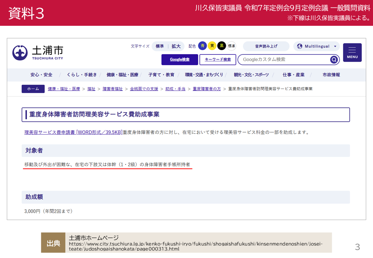Go to 障害者福祉 breadcrumb link
This screenshot has width=373, height=258.
(x=113, y=89)
